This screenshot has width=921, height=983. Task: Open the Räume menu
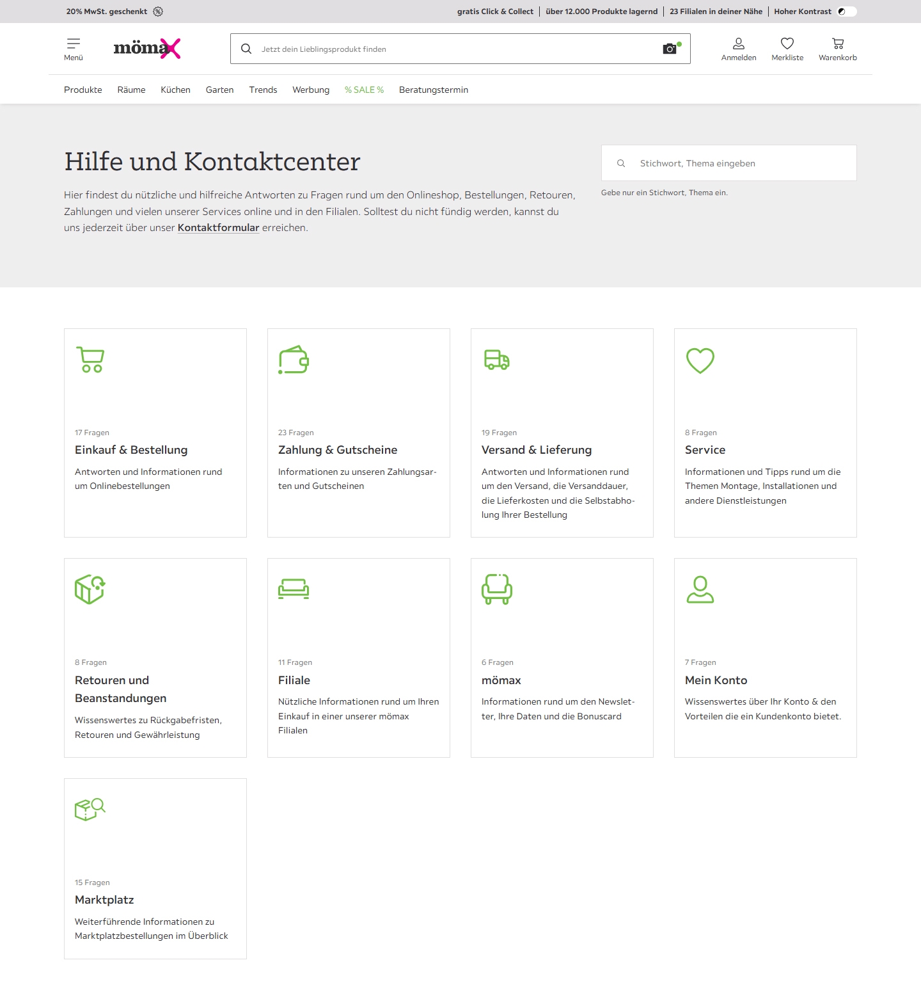click(132, 90)
